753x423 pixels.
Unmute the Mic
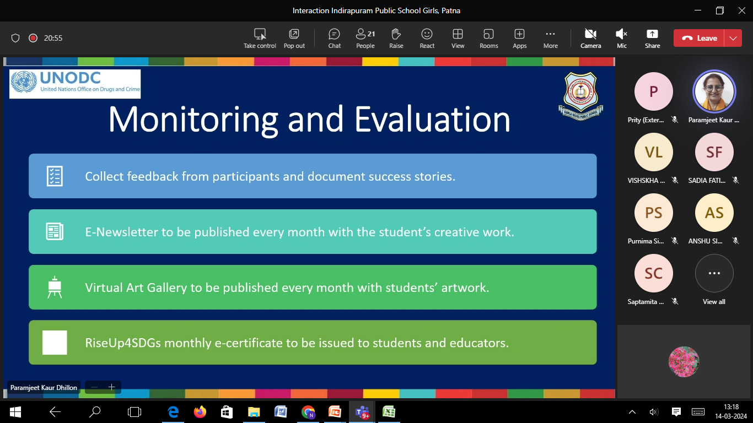coord(621,38)
